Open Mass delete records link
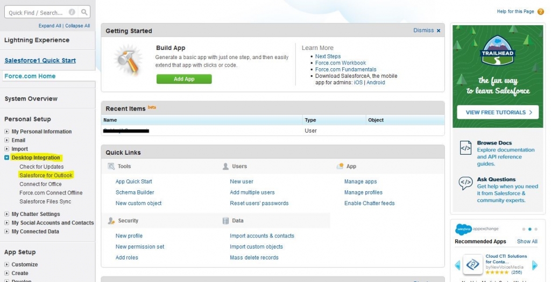The height and width of the screenshot is (282, 551). tap(254, 258)
